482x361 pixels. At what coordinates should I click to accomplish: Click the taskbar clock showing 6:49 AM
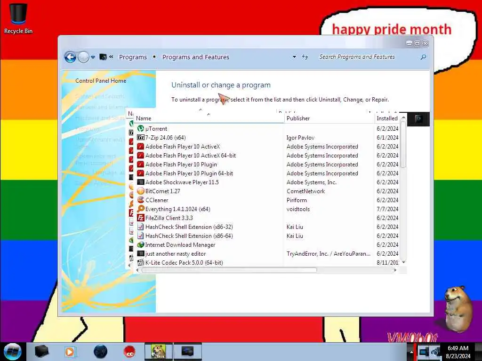coord(458,352)
